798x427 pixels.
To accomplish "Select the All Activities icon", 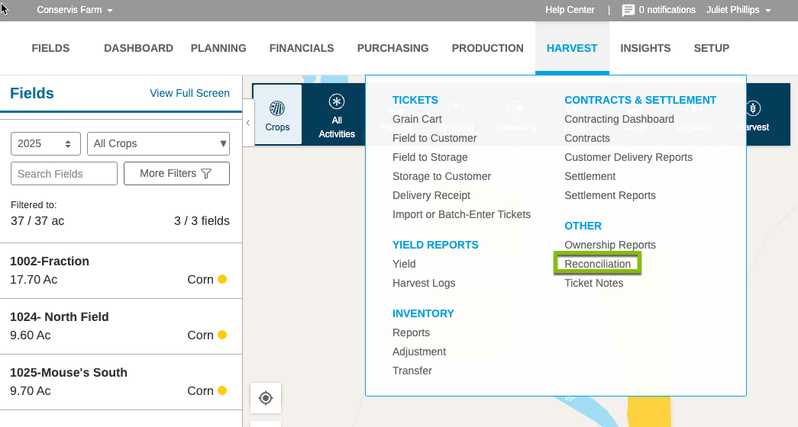I will (x=337, y=102).
